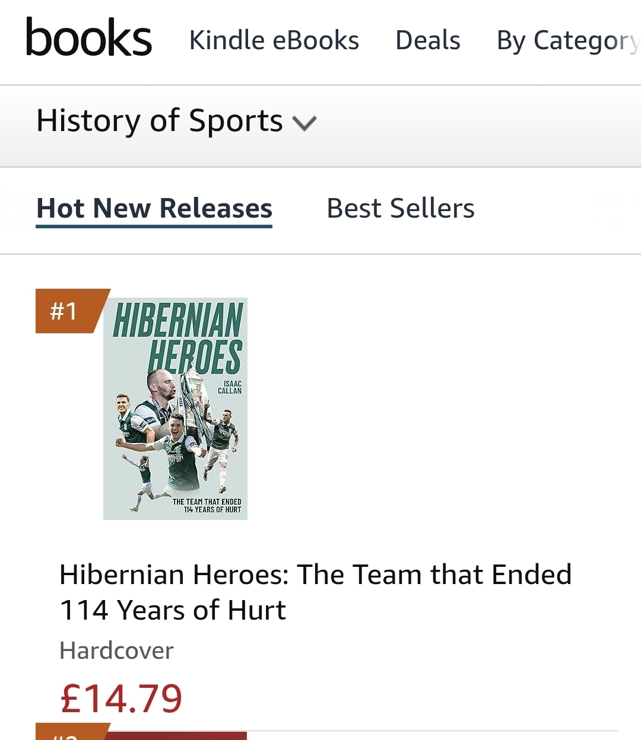Click the Hardcover format label
Screen dimensions: 641x740
point(117,651)
